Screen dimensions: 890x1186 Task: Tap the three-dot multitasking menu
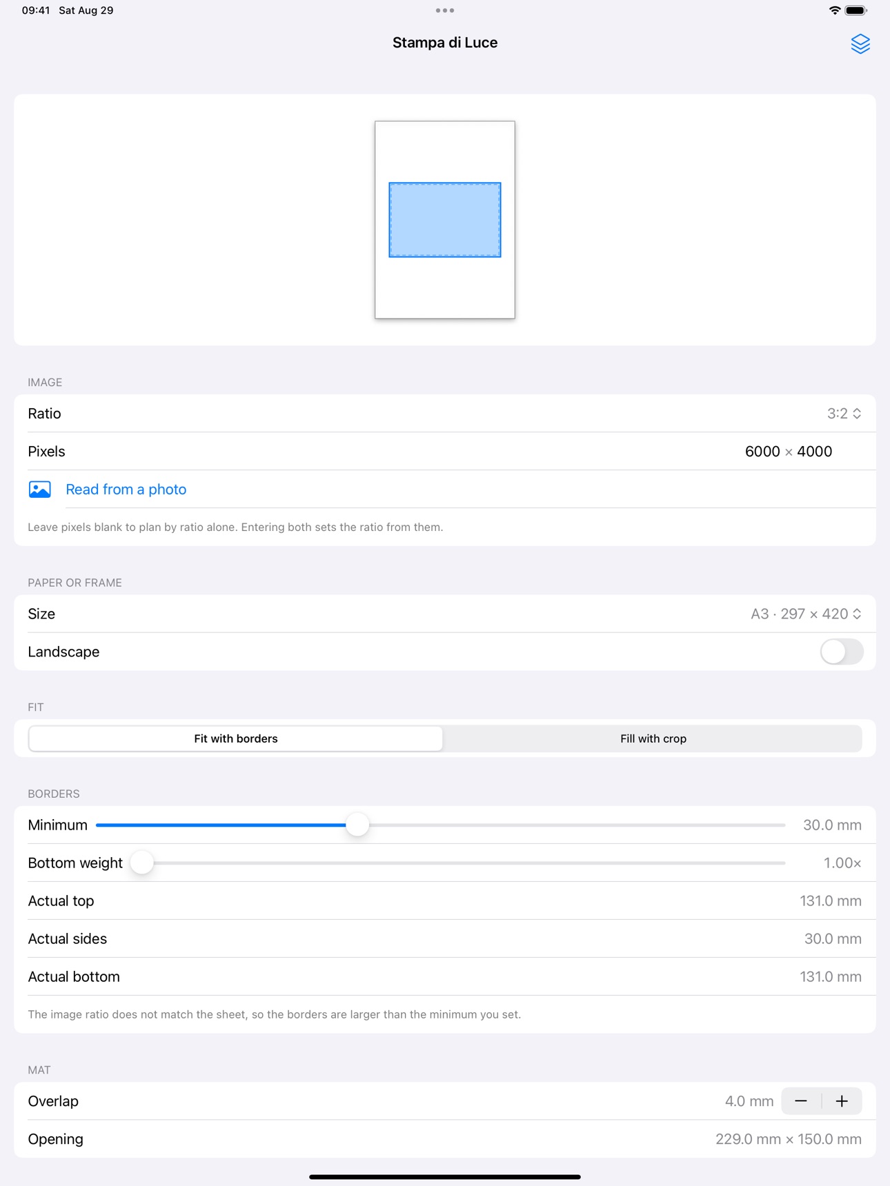click(445, 10)
